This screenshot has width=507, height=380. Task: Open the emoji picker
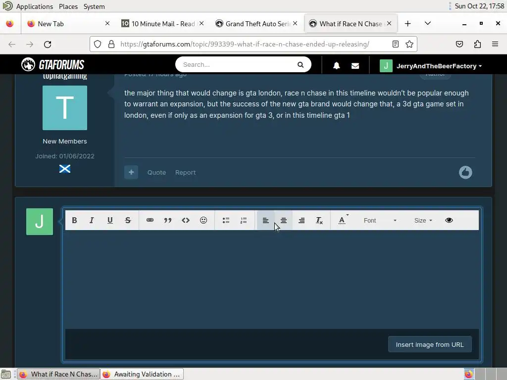203,220
